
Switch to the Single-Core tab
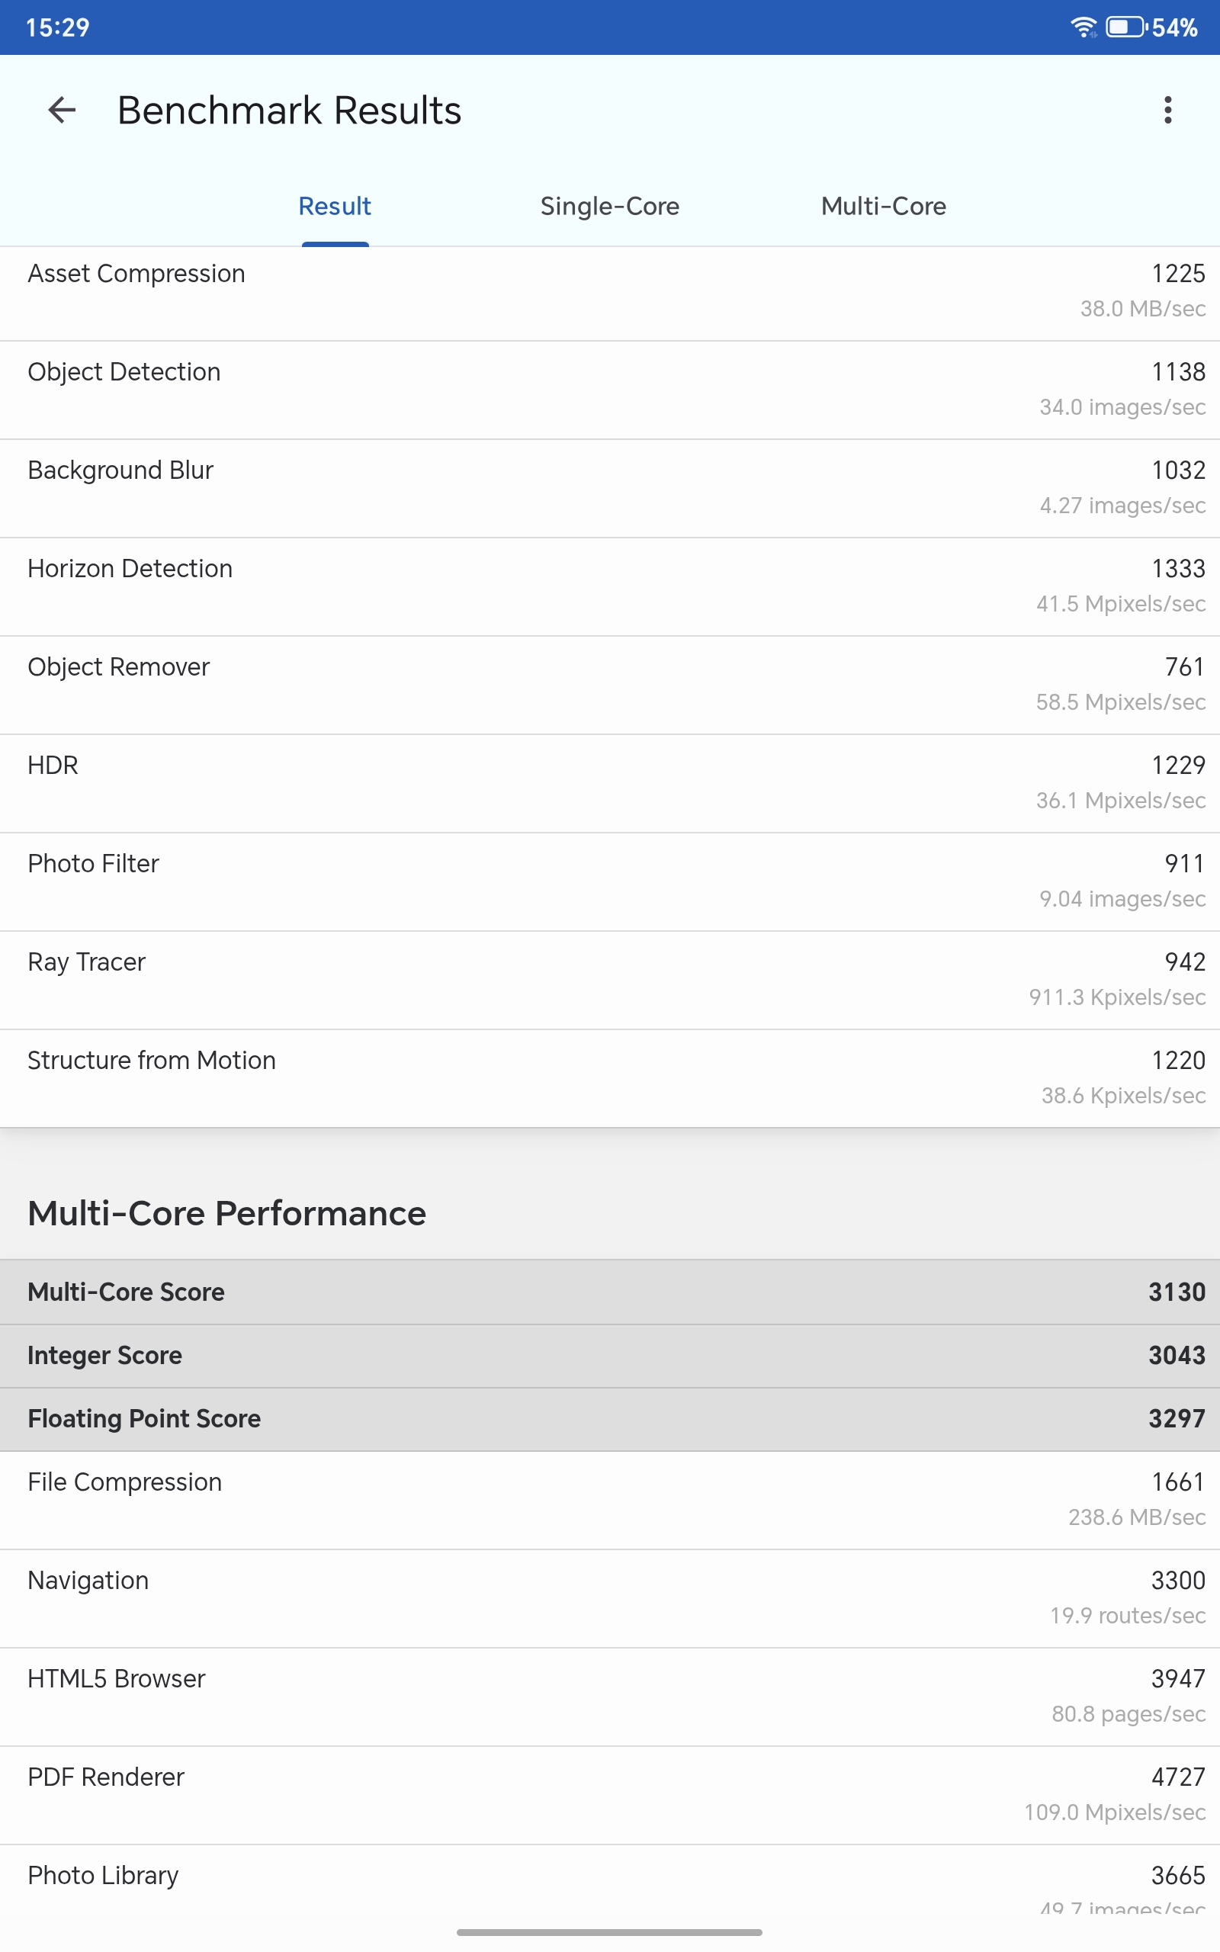pyautogui.click(x=609, y=207)
